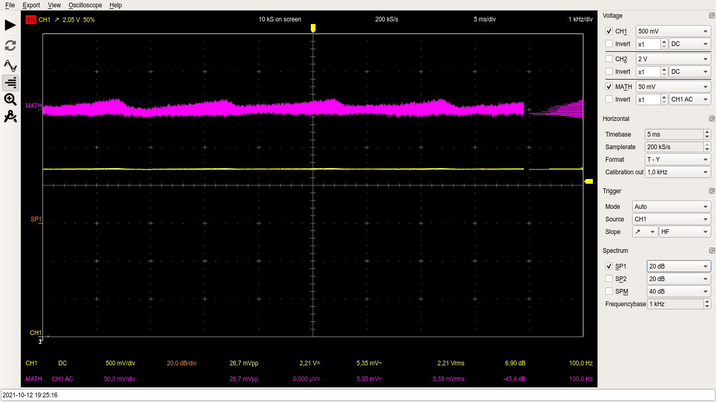Open Calibration out dropdown 1,0 kHz

click(678, 172)
